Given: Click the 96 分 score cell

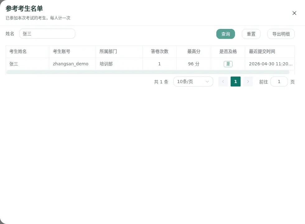Looking at the screenshot, I should click(194, 64).
